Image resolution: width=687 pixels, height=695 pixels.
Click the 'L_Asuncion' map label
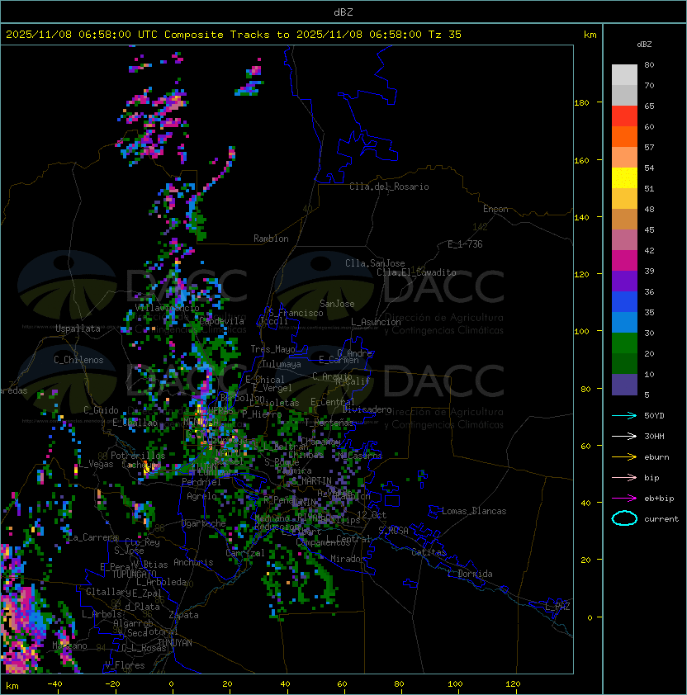[x=376, y=322]
